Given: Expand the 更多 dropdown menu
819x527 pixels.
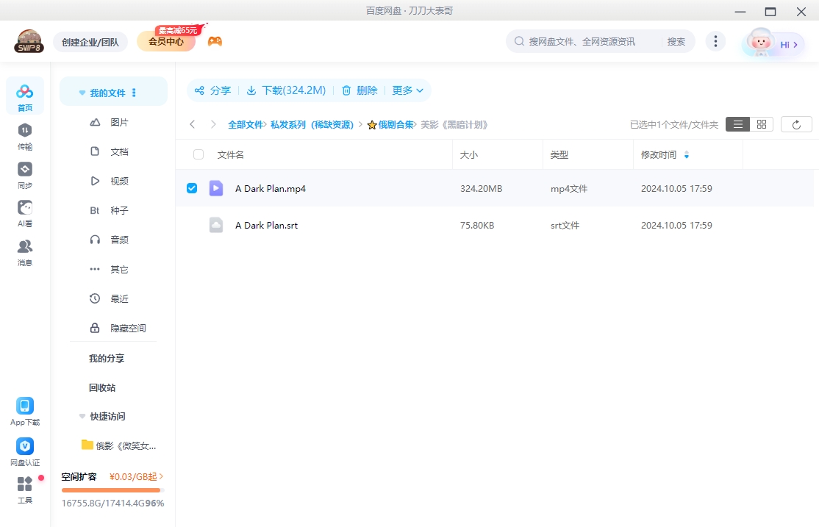Looking at the screenshot, I should click(x=408, y=90).
